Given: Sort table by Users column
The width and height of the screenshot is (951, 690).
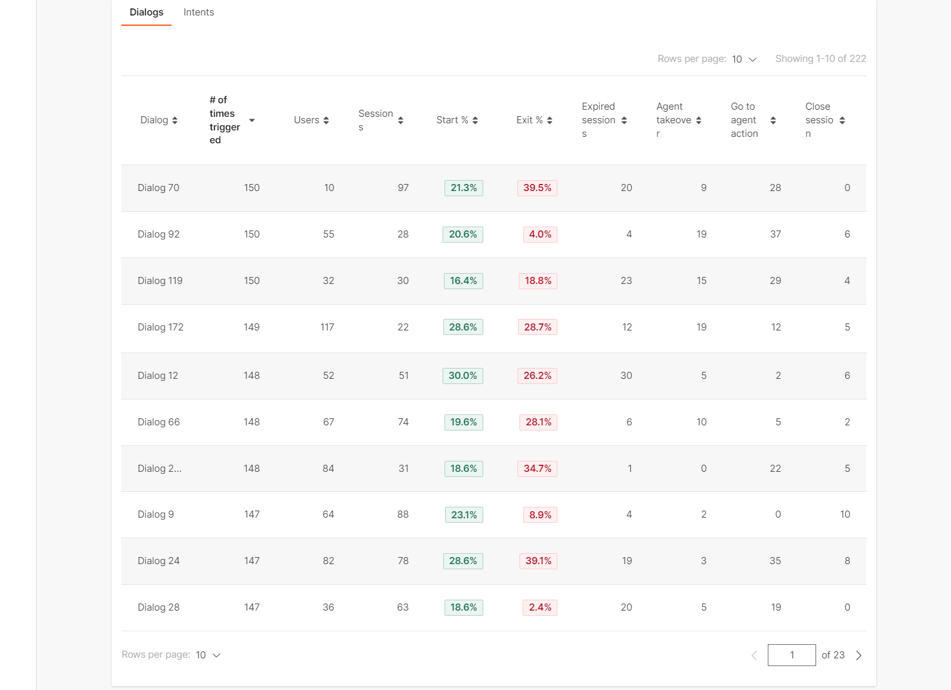Looking at the screenshot, I should tap(326, 121).
